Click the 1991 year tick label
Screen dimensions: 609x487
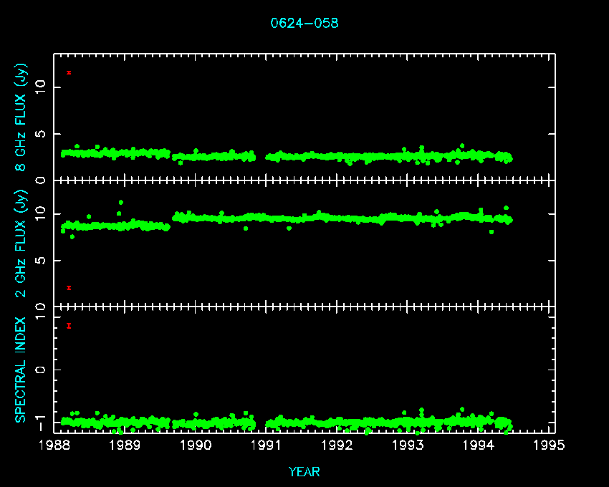[267, 445]
